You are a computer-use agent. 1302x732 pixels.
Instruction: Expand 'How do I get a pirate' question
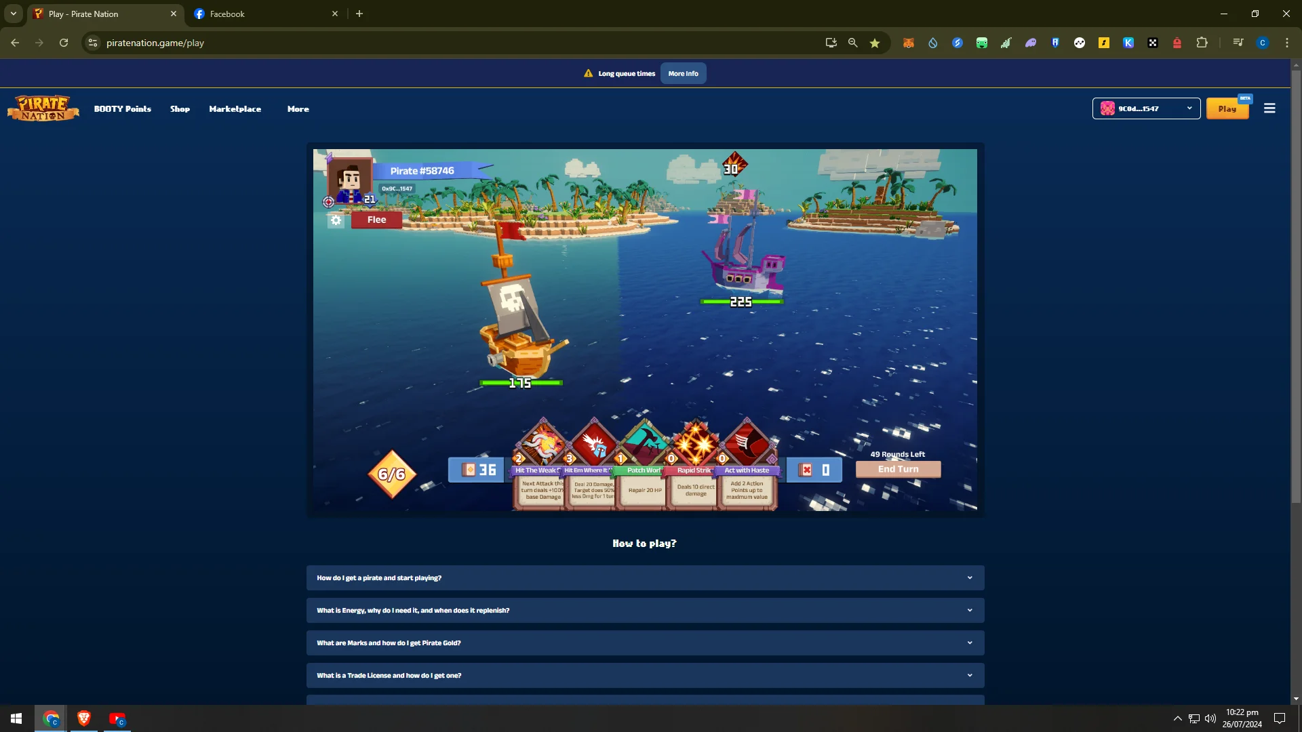[x=645, y=578]
